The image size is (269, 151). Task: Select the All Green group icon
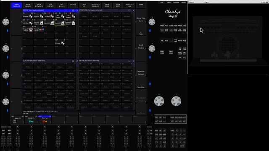(x=63, y=16)
